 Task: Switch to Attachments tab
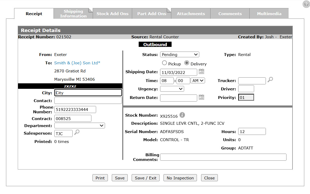pos(191,14)
